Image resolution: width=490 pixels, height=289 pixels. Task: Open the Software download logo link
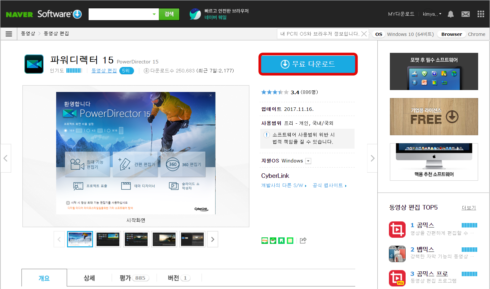tap(60, 14)
